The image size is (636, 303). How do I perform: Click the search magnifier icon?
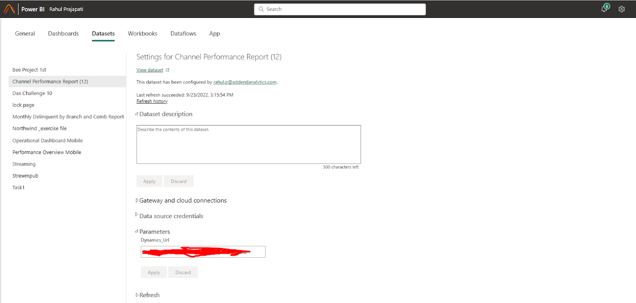[x=261, y=9]
